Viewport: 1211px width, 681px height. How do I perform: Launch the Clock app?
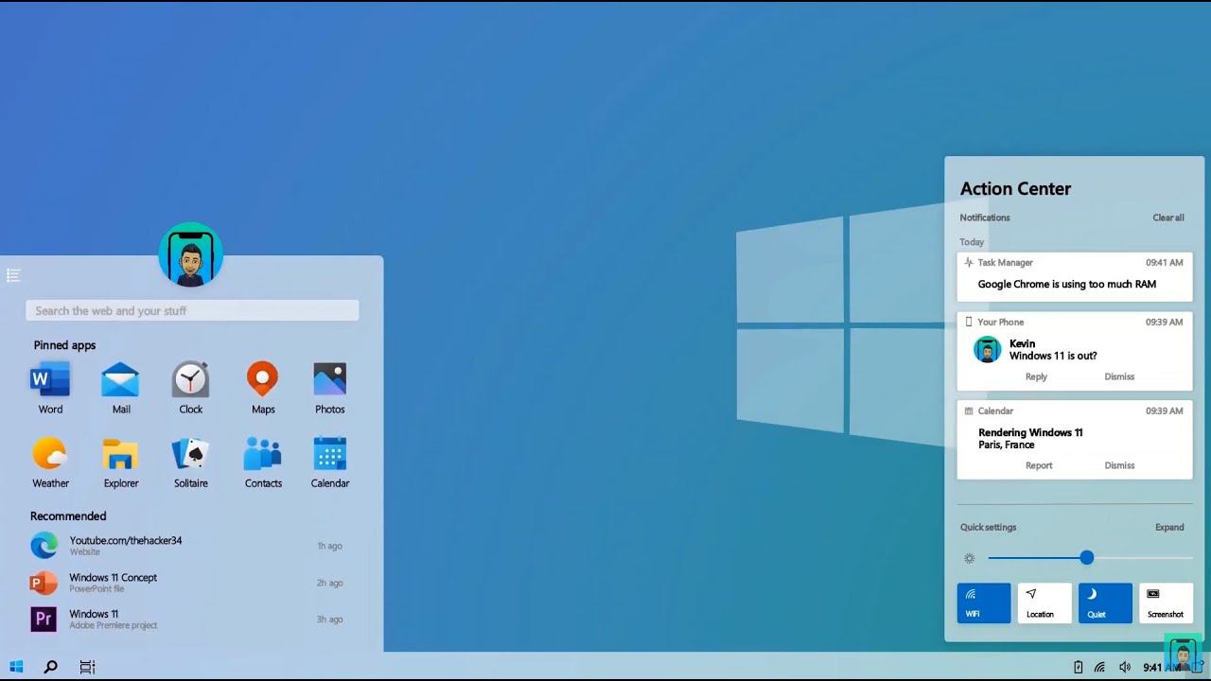[x=190, y=379]
